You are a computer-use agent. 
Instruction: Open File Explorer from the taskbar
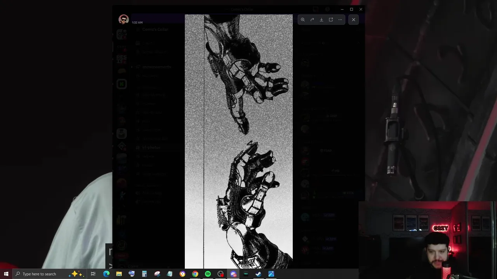point(119,274)
